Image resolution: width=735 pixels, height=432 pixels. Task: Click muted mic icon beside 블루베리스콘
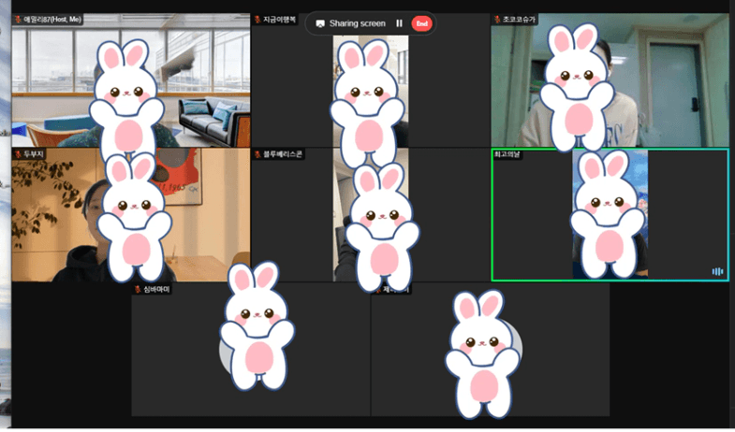tap(257, 153)
